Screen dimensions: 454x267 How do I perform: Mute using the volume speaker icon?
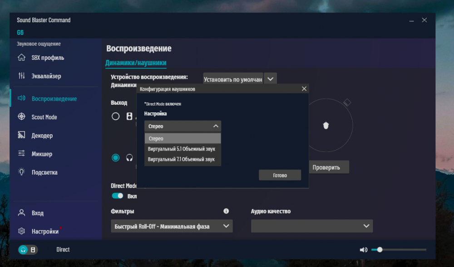[363, 250]
